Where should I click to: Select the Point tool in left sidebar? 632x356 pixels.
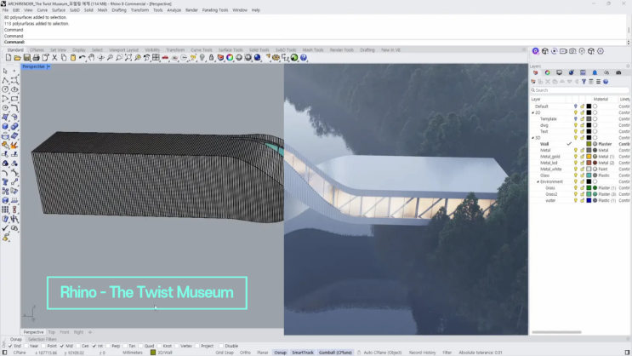click(14, 71)
